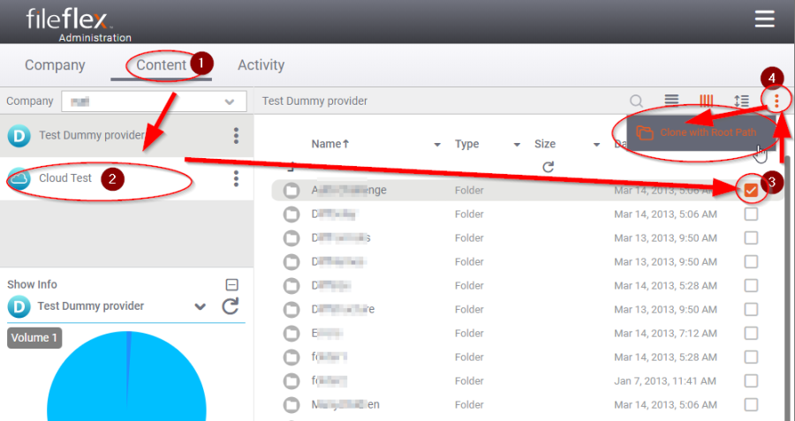Click the D avatar in Show Info panel

click(x=19, y=306)
